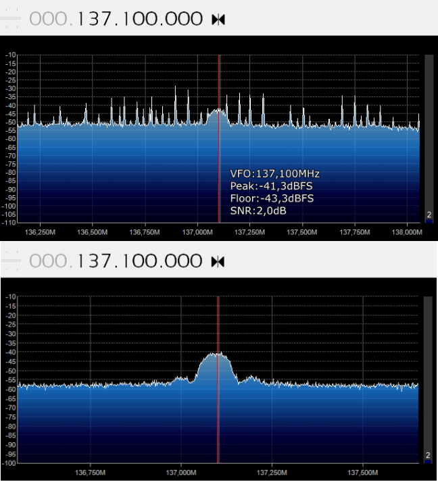Viewport: 438px width, 482px height.
Task: Click the tuning style icon beside top frequency
Action: point(218,20)
